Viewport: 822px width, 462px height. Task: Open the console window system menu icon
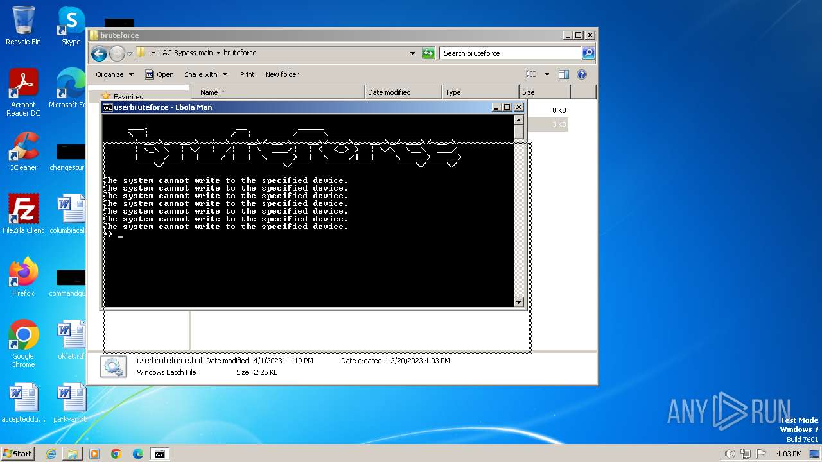coord(109,107)
